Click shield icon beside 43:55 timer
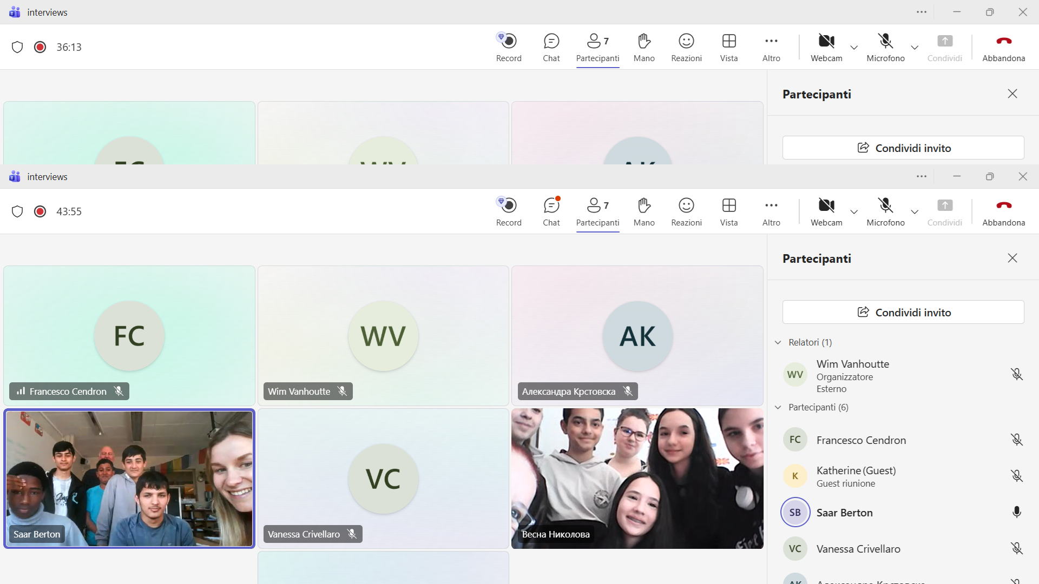Viewport: 1039px width, 584px height. (17, 211)
